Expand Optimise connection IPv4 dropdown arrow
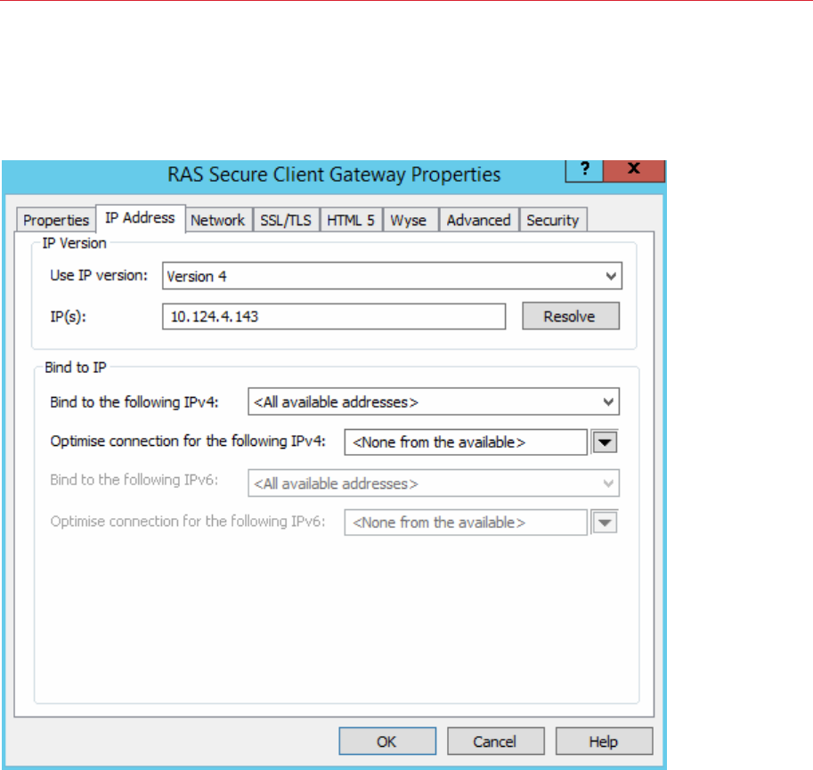 (605, 442)
